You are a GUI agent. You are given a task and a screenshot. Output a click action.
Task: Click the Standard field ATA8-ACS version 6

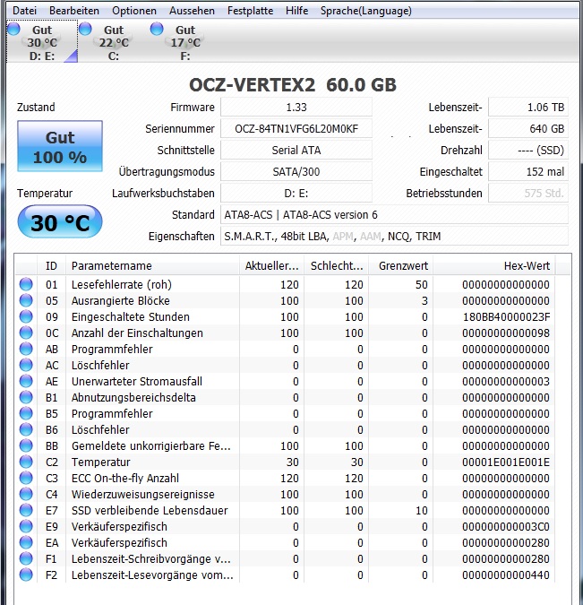point(394,214)
